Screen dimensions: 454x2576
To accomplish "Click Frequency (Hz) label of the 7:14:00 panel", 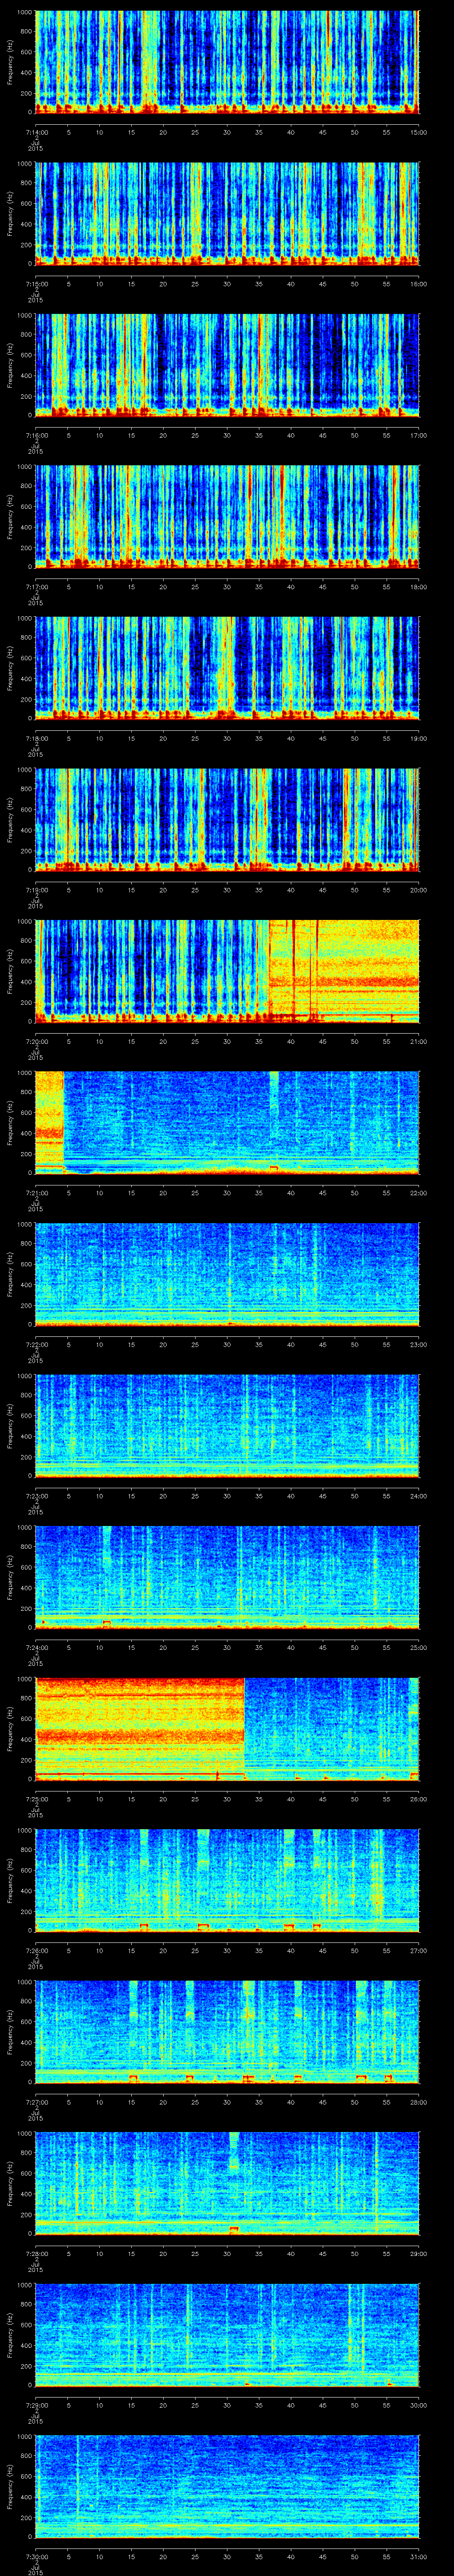I will [10, 62].
